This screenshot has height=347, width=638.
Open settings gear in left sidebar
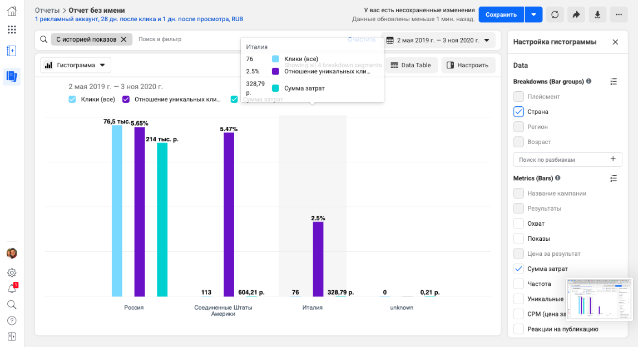(x=12, y=272)
